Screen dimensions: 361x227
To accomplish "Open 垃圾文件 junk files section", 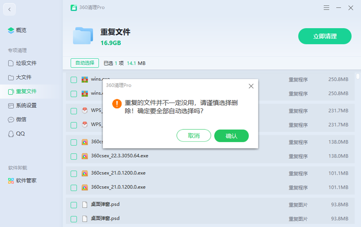I will point(22,63).
